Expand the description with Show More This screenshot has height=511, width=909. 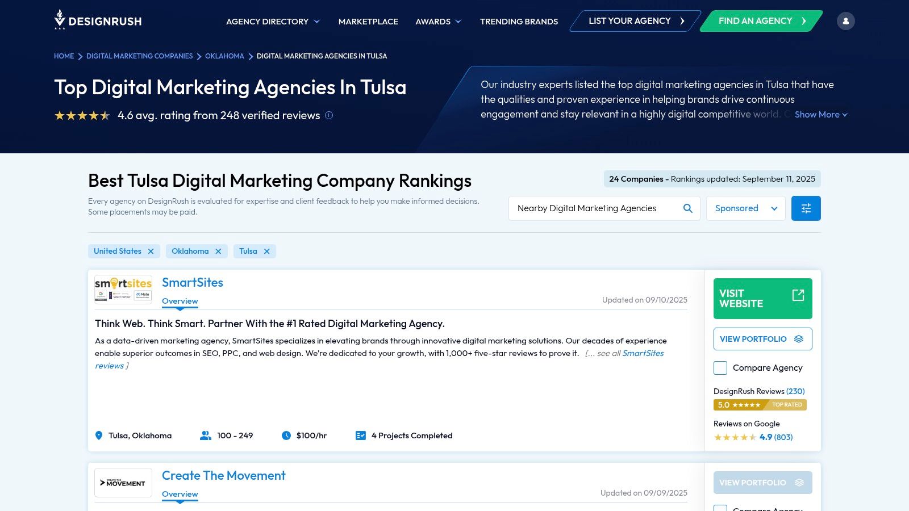(821, 115)
